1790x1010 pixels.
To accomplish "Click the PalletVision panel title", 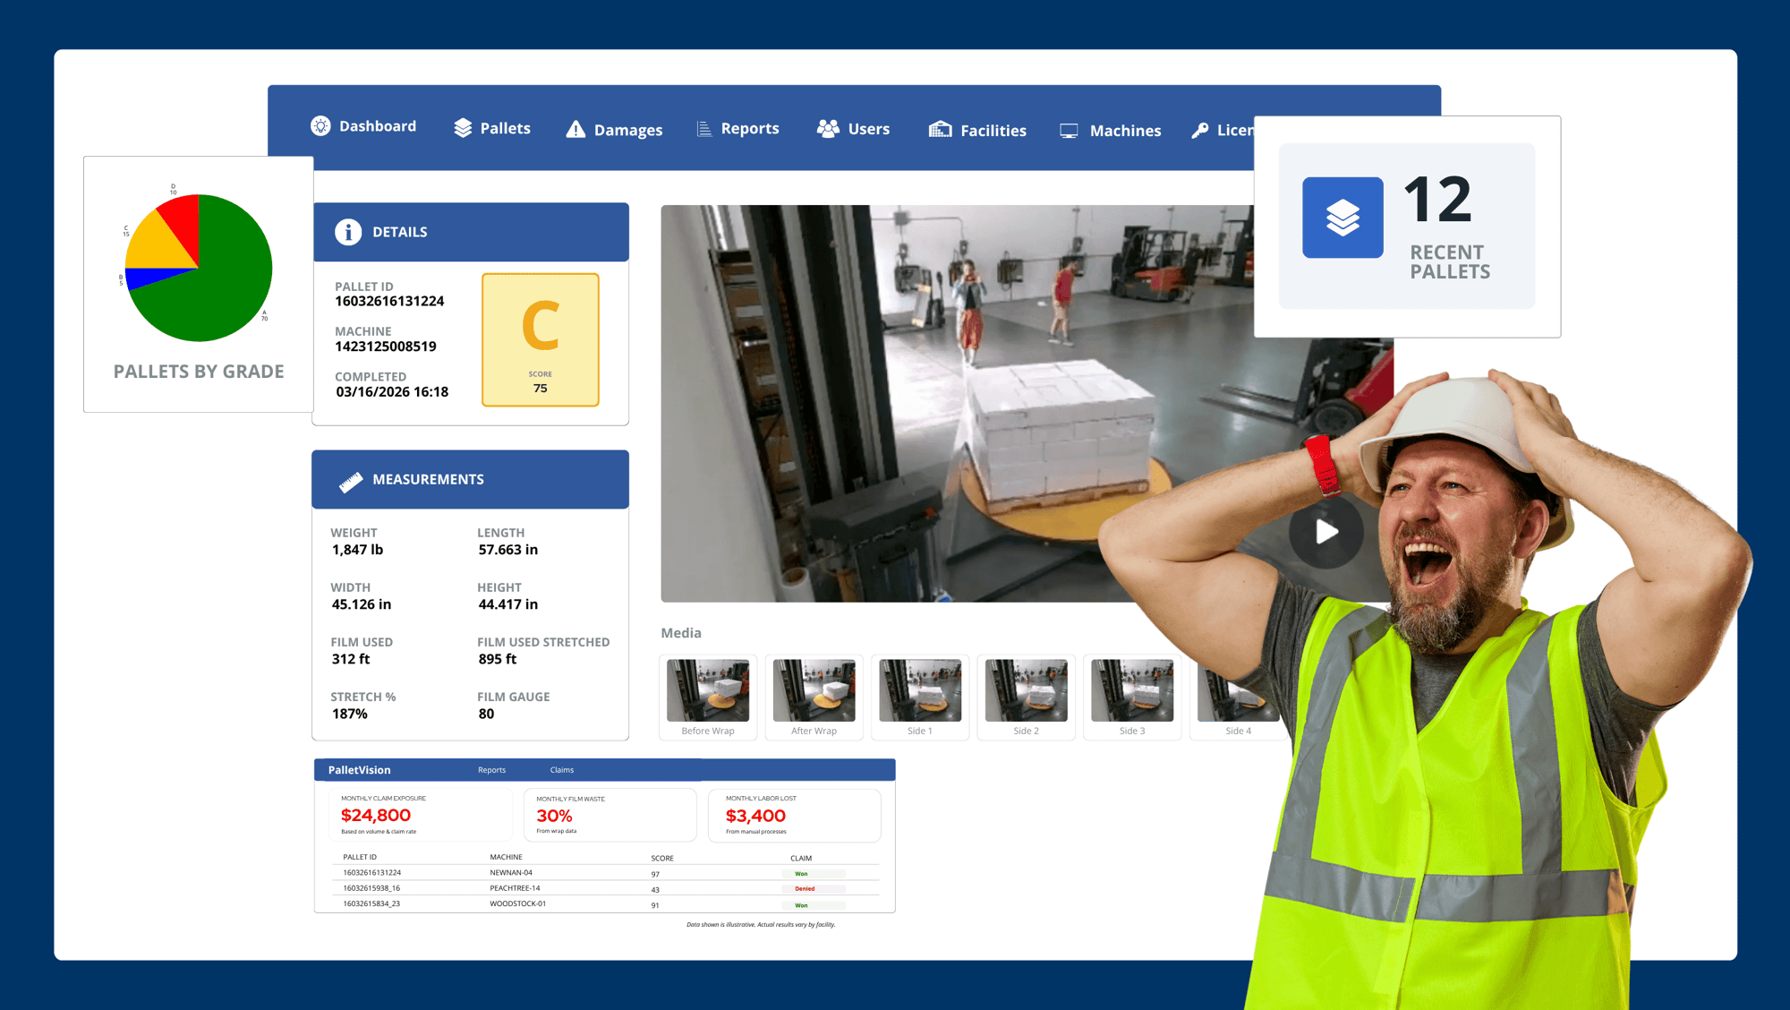I will click(359, 770).
